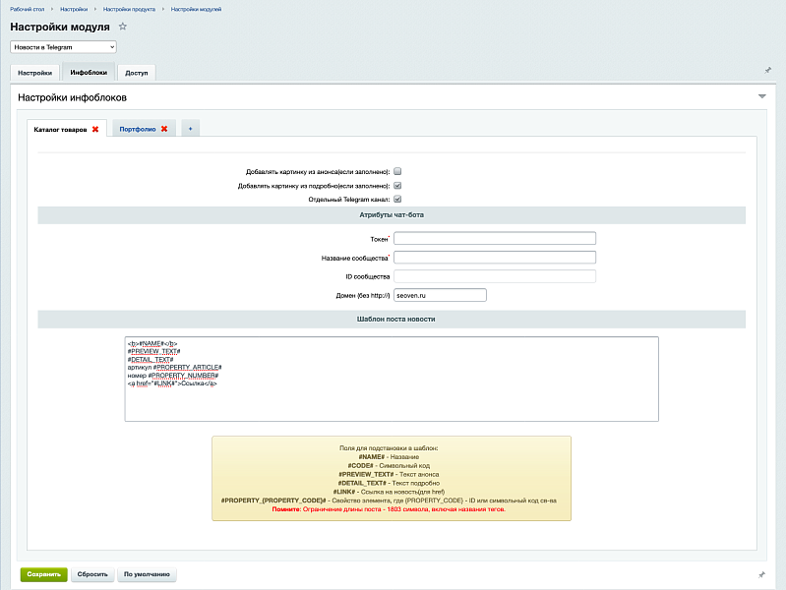The height and width of the screenshot is (590, 786).
Task: Click the Сбросить button
Action: click(x=93, y=574)
